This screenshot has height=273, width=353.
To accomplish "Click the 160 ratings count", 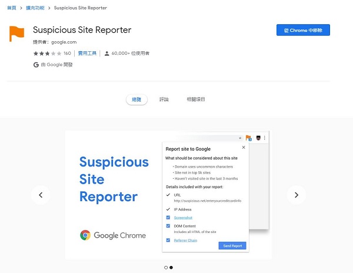I will coord(67,54).
